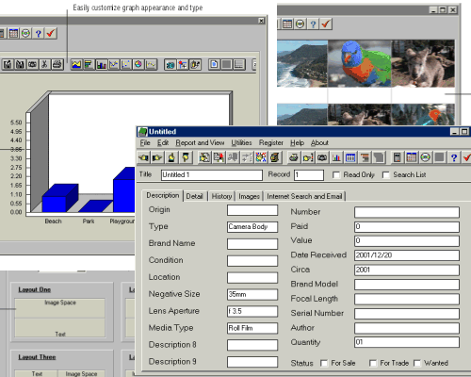
Task: Open the calendar icon in Untitled toolbar
Action: pos(411,157)
